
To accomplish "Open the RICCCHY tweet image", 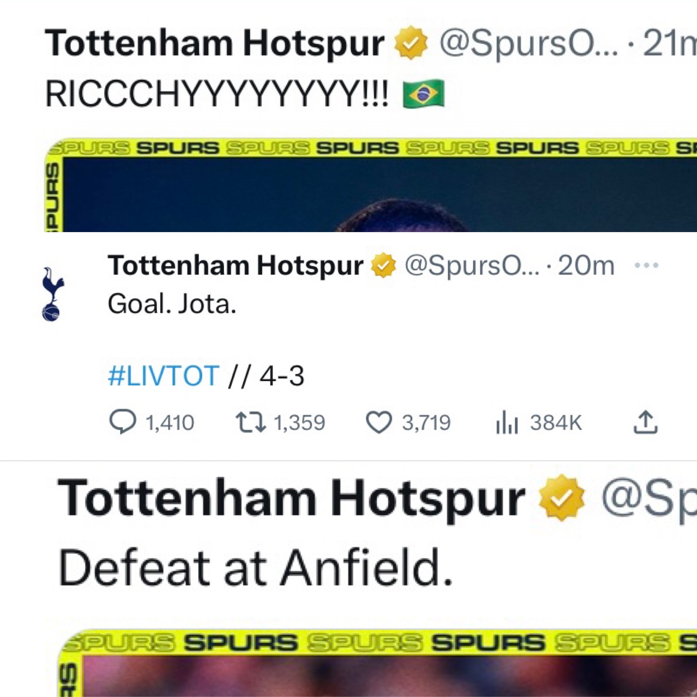I will (x=371, y=185).
